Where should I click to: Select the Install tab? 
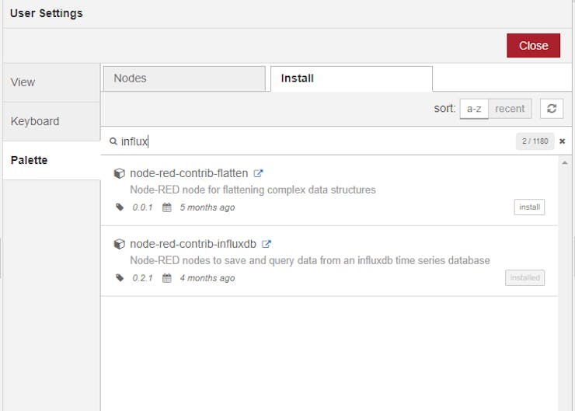351,78
